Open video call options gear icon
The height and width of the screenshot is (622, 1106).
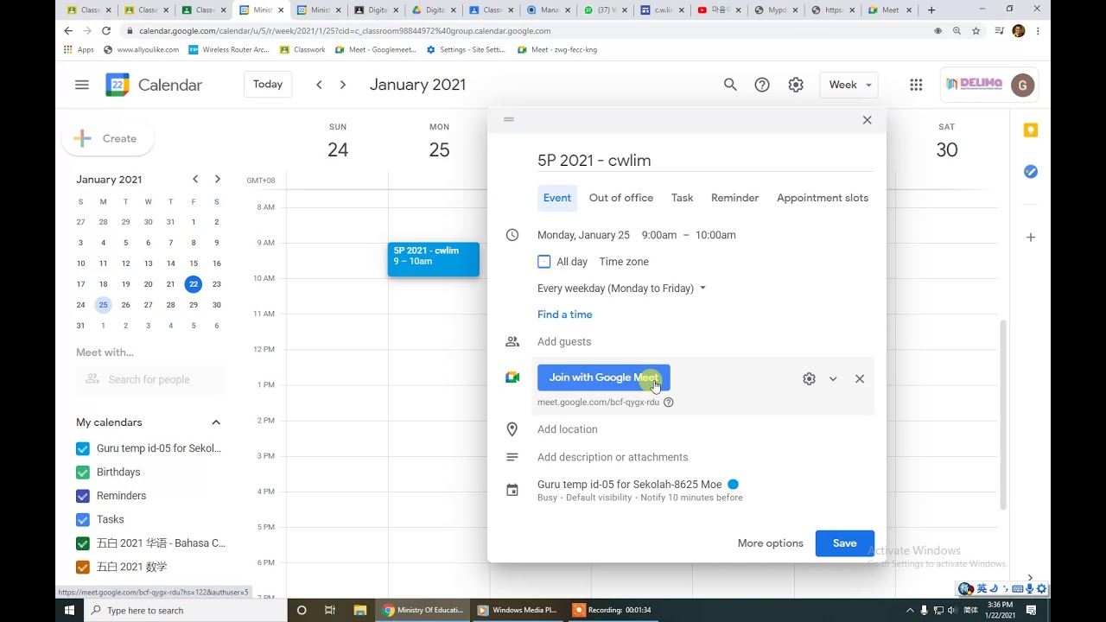pyautogui.click(x=809, y=378)
